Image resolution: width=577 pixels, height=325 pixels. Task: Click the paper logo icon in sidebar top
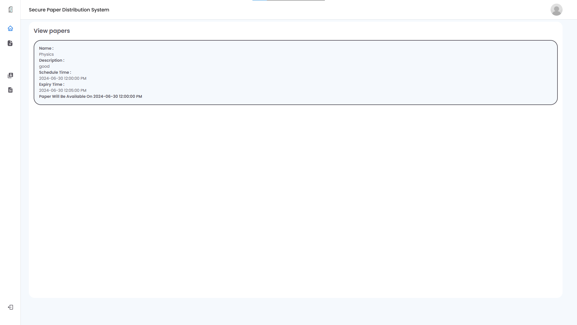click(x=11, y=10)
